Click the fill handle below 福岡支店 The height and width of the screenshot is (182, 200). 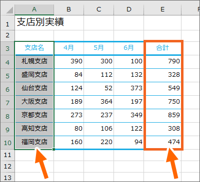tap(53, 149)
